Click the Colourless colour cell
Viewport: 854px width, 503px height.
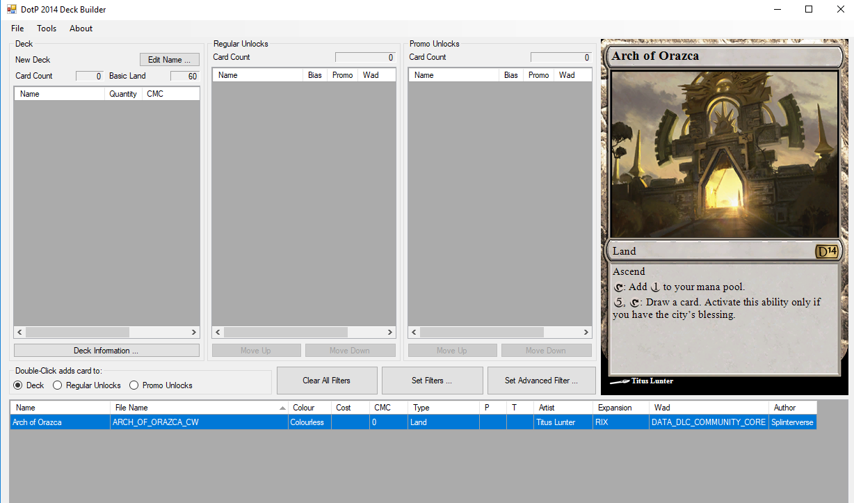pos(309,422)
